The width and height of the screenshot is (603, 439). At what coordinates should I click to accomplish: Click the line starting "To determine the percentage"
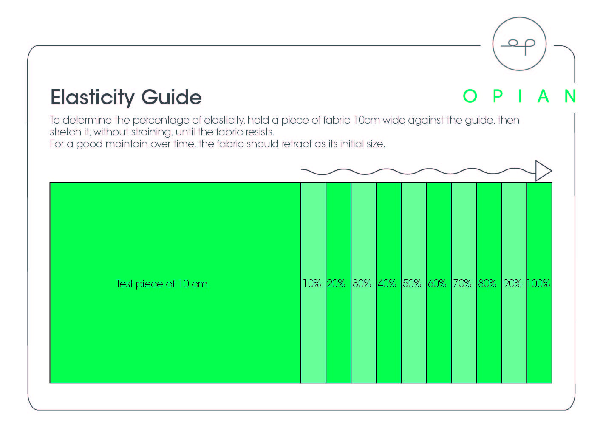[284, 120]
